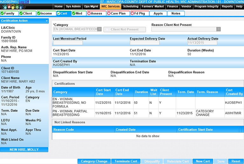Click the Terminate Cert button
Screen dimensions: 244x164
pyautogui.click(x=126, y=161)
